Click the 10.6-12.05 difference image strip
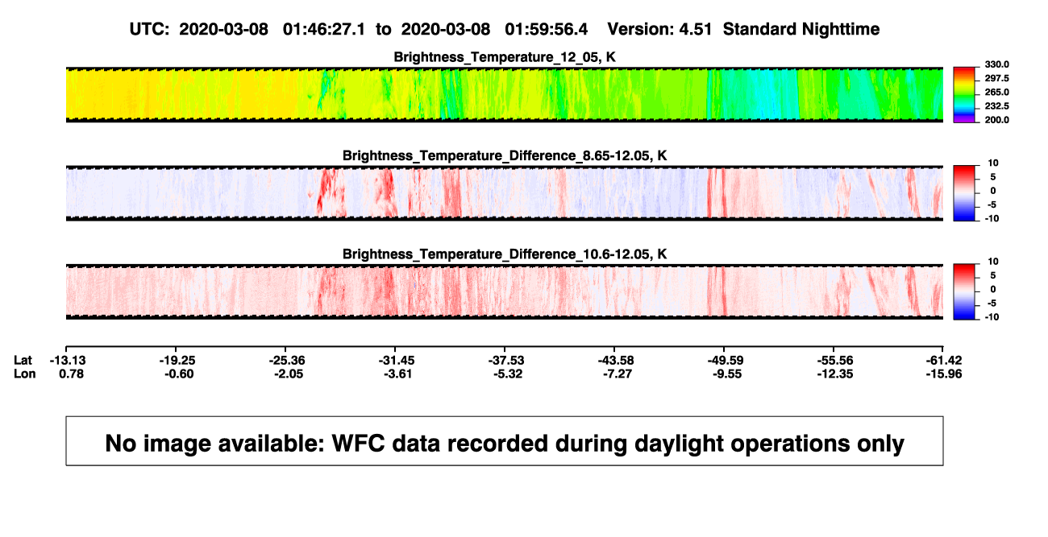The image size is (1048, 537). (505, 291)
